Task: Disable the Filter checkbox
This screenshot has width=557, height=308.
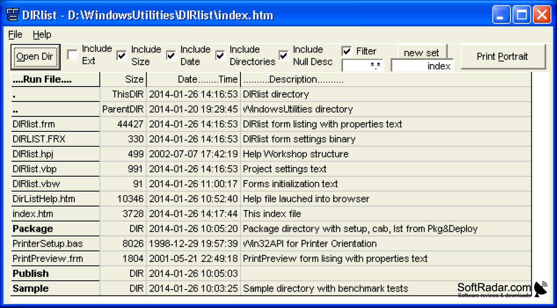Action: (x=347, y=51)
